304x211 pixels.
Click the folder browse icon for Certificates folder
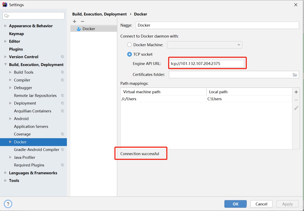pyautogui.click(x=295, y=75)
